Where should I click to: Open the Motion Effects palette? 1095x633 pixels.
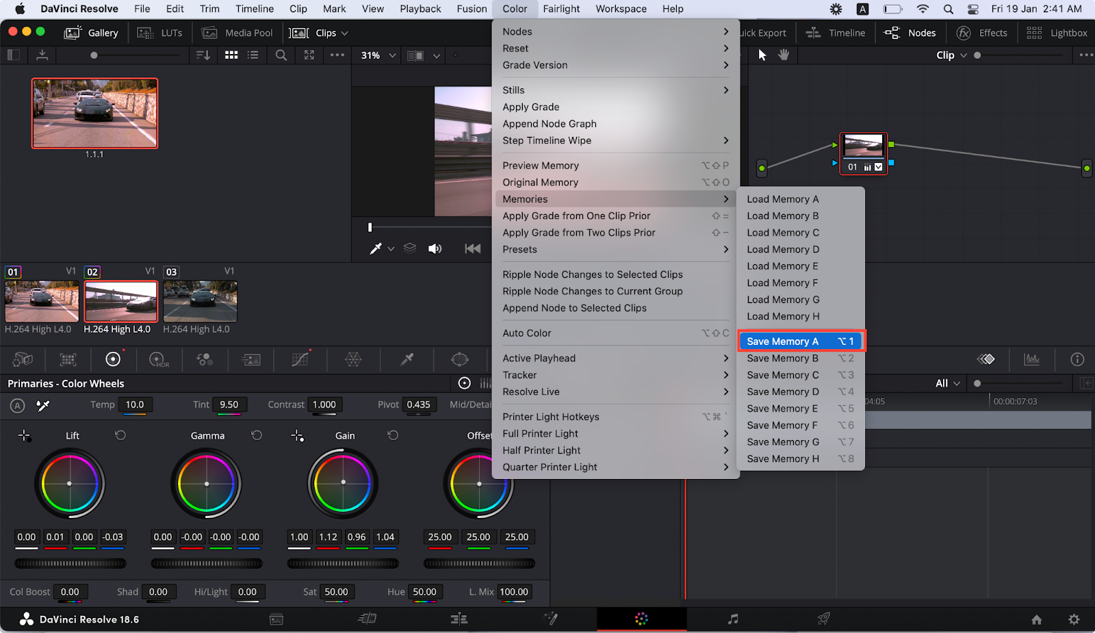click(251, 359)
